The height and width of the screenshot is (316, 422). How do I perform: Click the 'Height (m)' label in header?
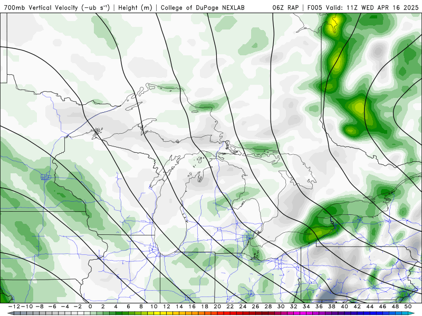tap(136, 7)
